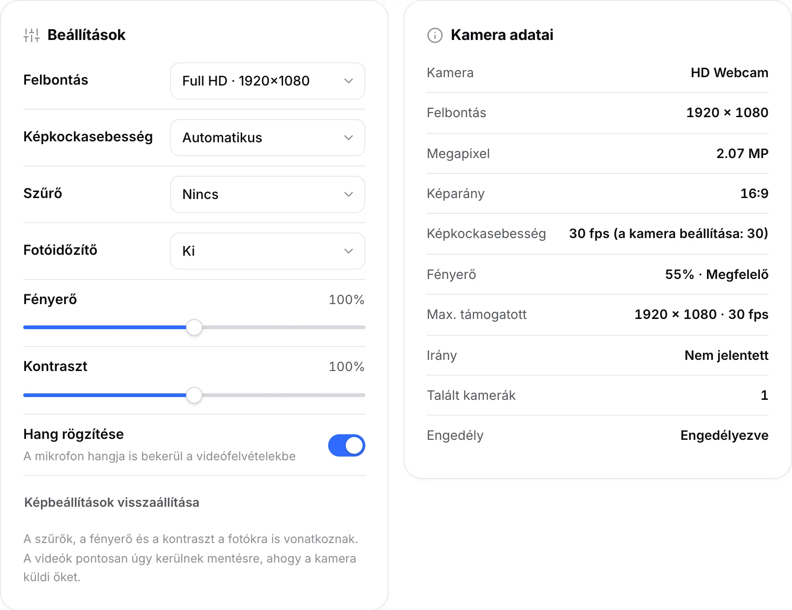Image resolution: width=792 pixels, height=610 pixels.
Task: Click the sliders icon beside Beállítások
Action: coord(32,35)
